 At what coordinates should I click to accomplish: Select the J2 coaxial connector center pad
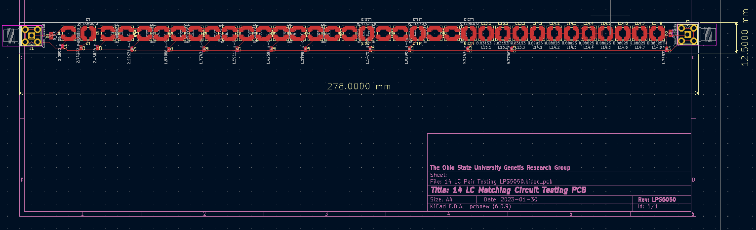(x=688, y=35)
